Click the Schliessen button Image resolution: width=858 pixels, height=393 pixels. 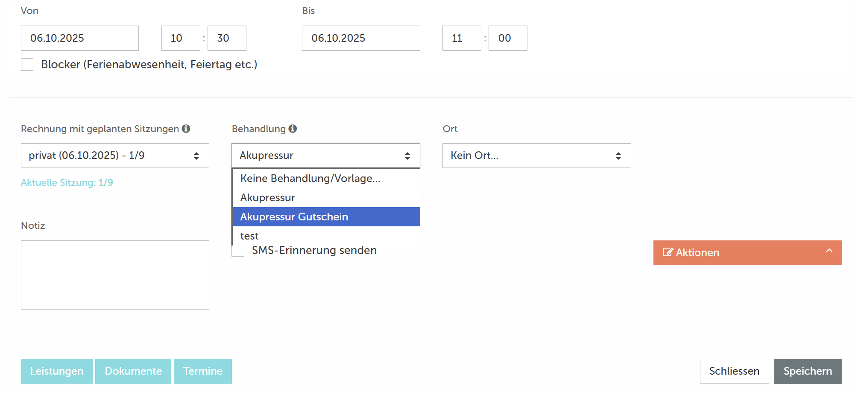pyautogui.click(x=734, y=371)
